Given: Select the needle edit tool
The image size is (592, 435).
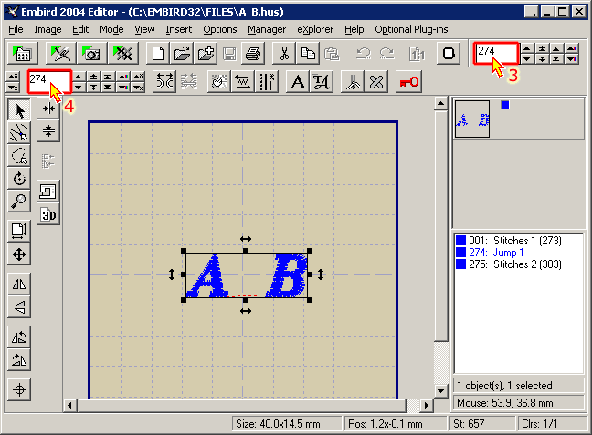Looking at the screenshot, I should 19,132.
